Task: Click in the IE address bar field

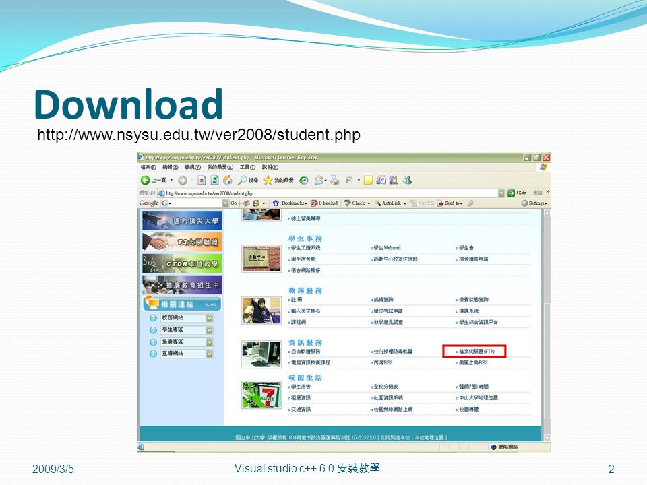Action: [x=328, y=193]
